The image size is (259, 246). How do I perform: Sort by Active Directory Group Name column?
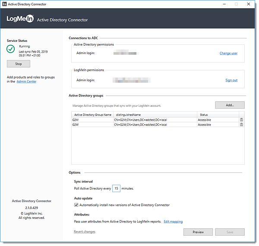pos(92,115)
